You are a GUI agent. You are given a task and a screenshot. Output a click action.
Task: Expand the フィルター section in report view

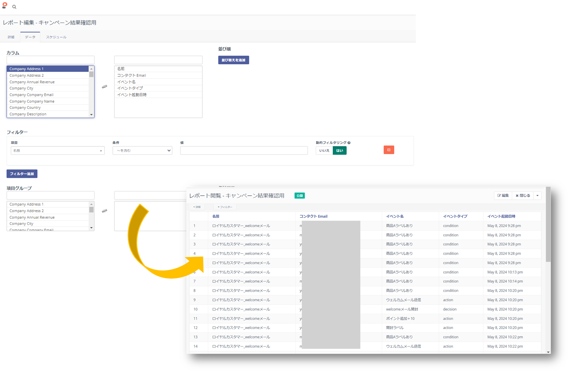(x=225, y=207)
